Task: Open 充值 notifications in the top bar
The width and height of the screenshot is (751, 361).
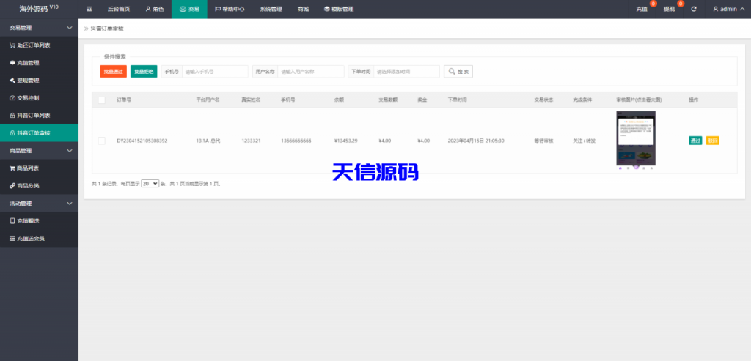Action: pos(642,9)
